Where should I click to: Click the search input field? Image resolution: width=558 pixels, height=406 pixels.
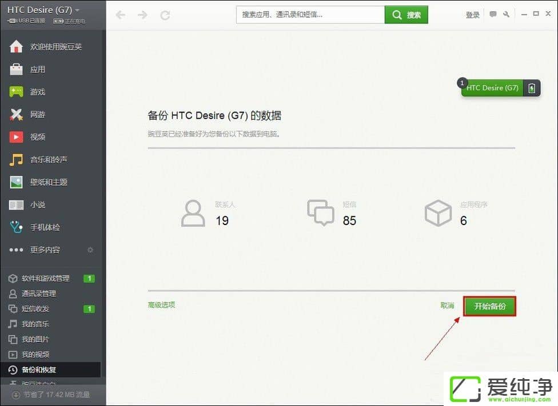310,15
